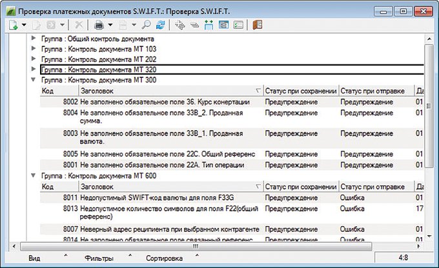Open the dropdown next to the new document icon
The width and height of the screenshot is (439, 268).
click(x=24, y=25)
